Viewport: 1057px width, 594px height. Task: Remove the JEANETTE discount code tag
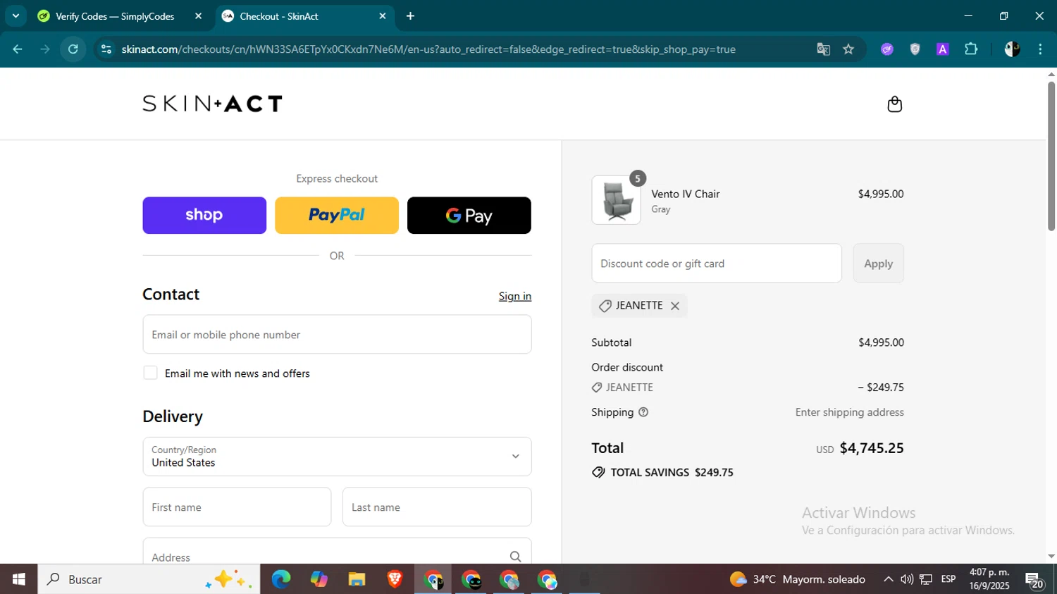point(675,306)
